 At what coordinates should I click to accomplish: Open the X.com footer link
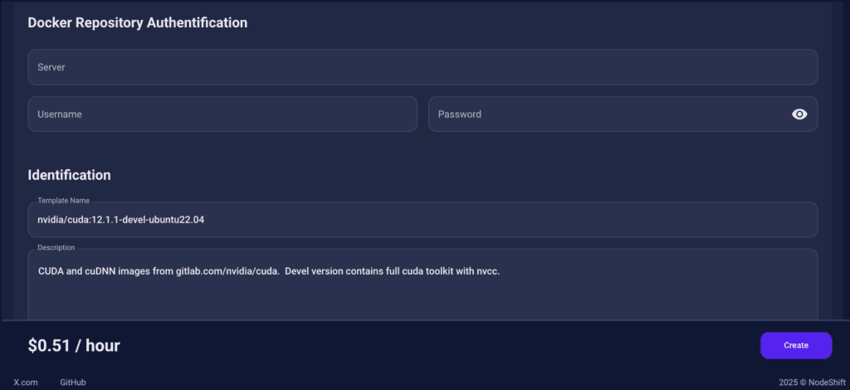click(26, 383)
